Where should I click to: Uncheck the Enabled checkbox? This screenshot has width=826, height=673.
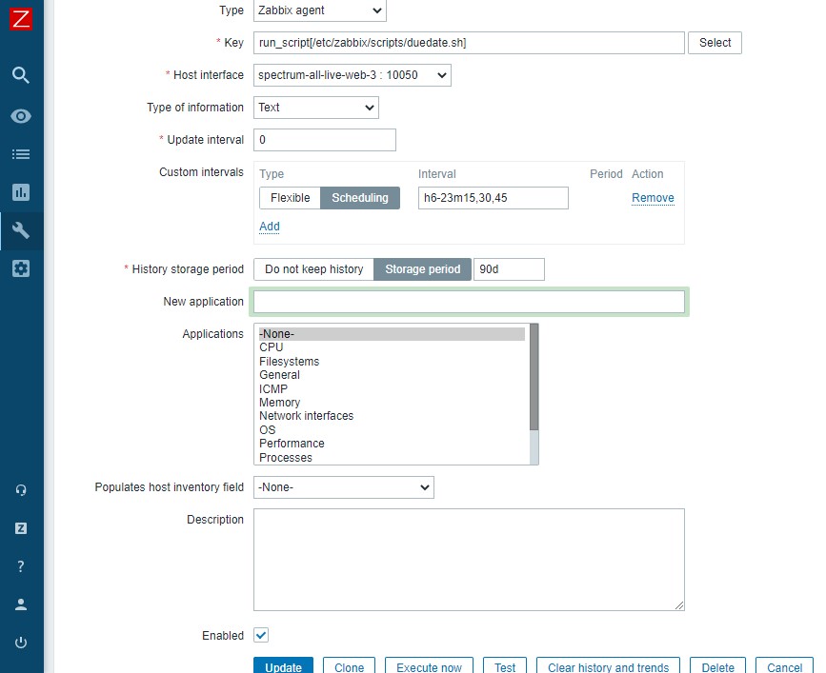pos(261,635)
